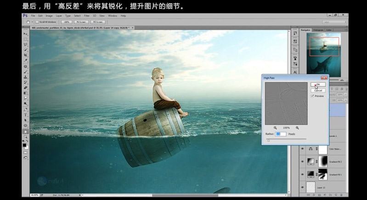Change the screen mode icon
367x200 pixels.
tap(25, 158)
